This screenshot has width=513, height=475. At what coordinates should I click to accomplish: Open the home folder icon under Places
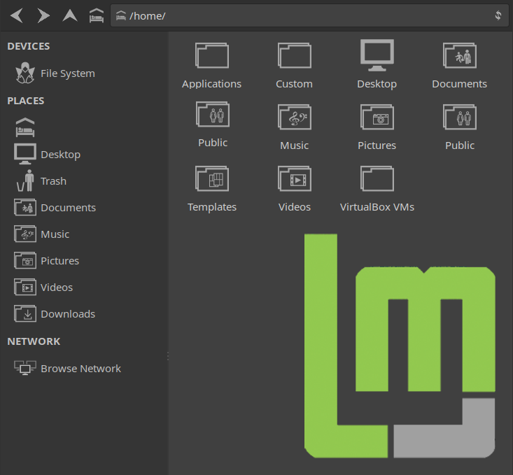(x=25, y=127)
